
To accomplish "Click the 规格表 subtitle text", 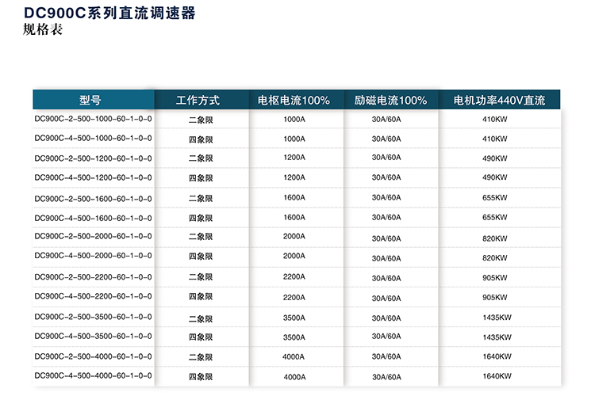I will (44, 31).
